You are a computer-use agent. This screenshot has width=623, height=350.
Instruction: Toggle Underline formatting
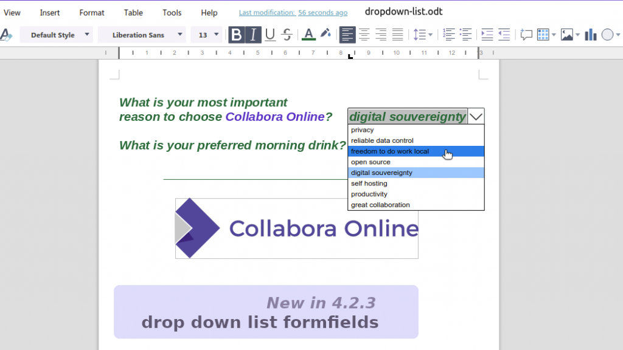pyautogui.click(x=270, y=35)
